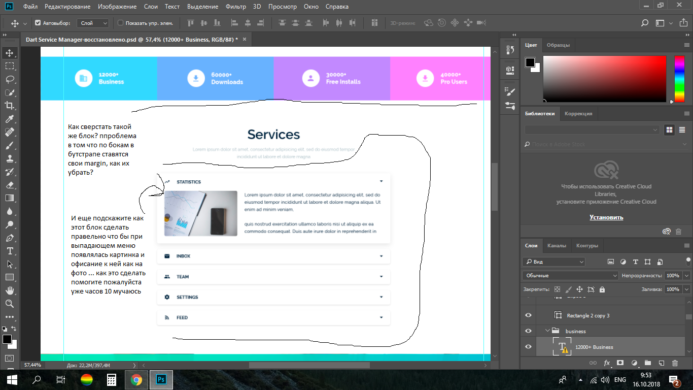Viewport: 693px width, 390px height.
Task: Select the Spot Healing Brush tool
Action: tap(9, 132)
